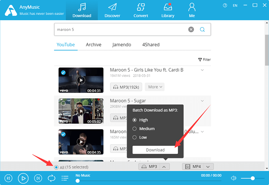Click the magnifier search icon
269x185 pixels.
pos(202,29)
